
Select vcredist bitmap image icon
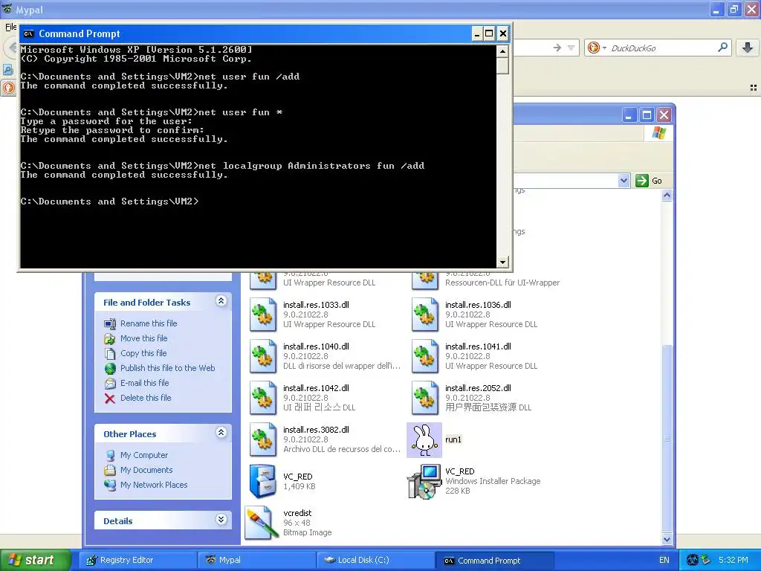[x=260, y=523]
